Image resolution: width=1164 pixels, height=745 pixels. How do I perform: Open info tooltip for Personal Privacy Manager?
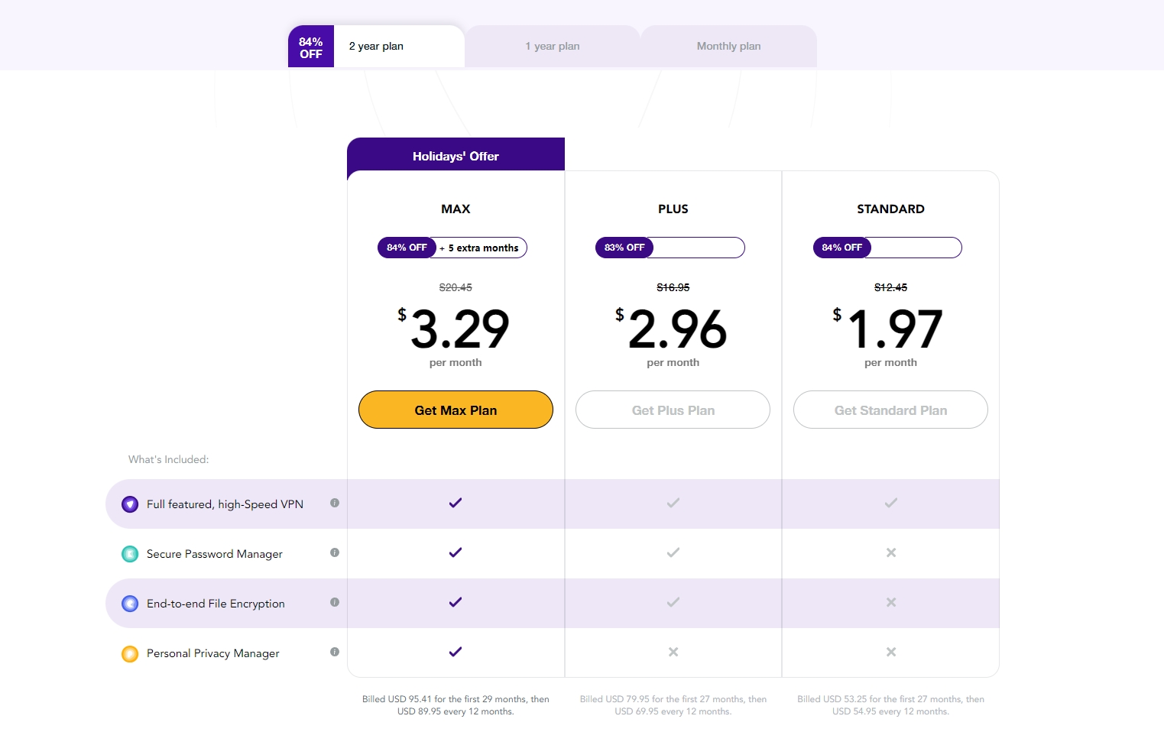[x=335, y=652]
